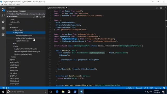Expand the tests folder
The image size is (167, 94).
click(13, 46)
